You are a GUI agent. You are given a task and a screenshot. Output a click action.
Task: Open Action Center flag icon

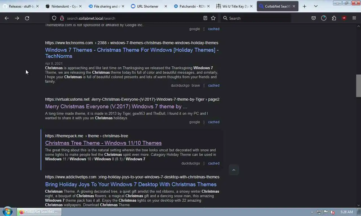[x=326, y=212]
